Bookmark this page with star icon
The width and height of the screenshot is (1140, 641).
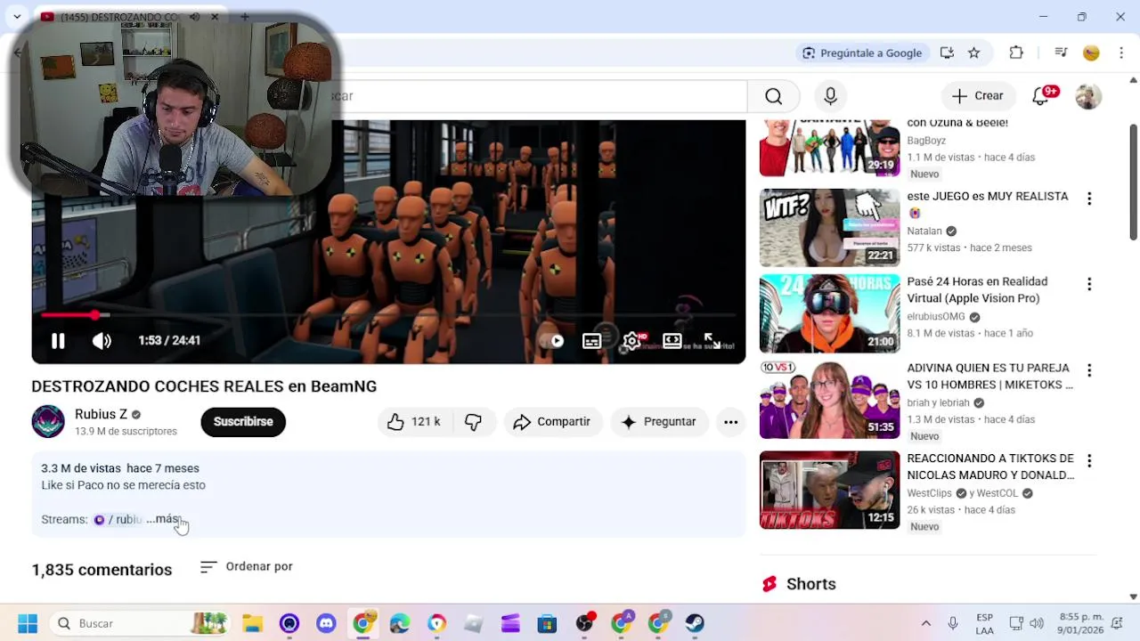click(x=974, y=53)
